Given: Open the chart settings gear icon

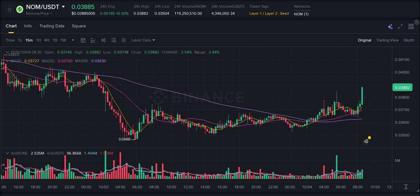Looking at the screenshot, I should pyautogui.click(x=124, y=40).
